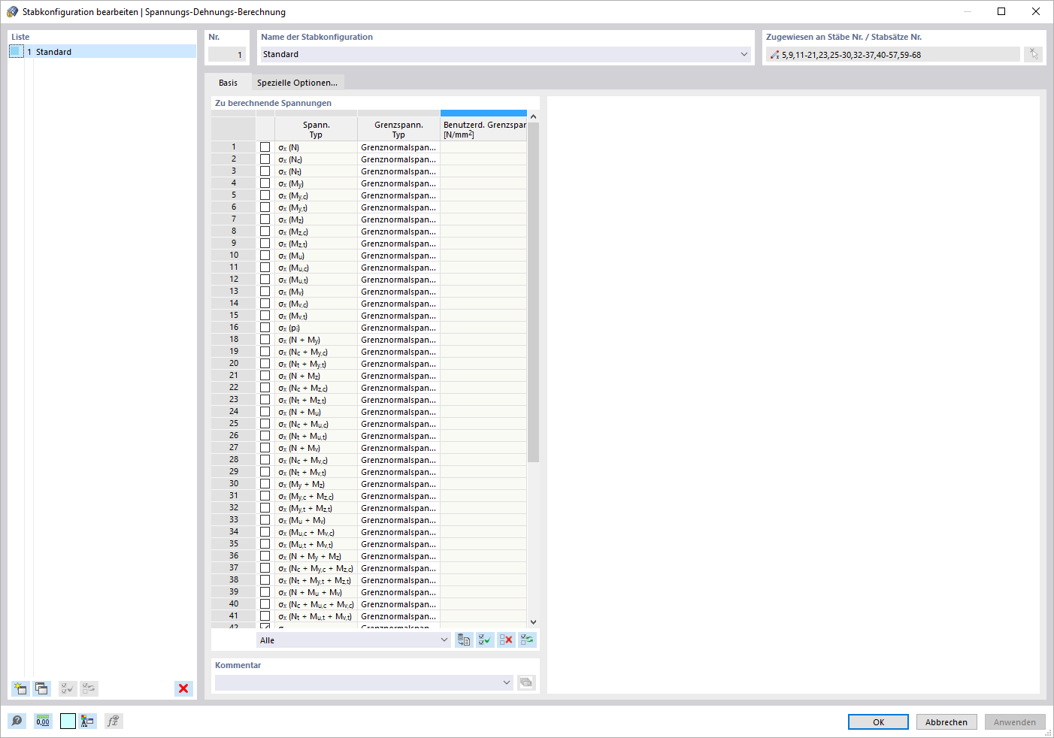Select row header number 12
This screenshot has height=738, width=1054.
point(234,280)
